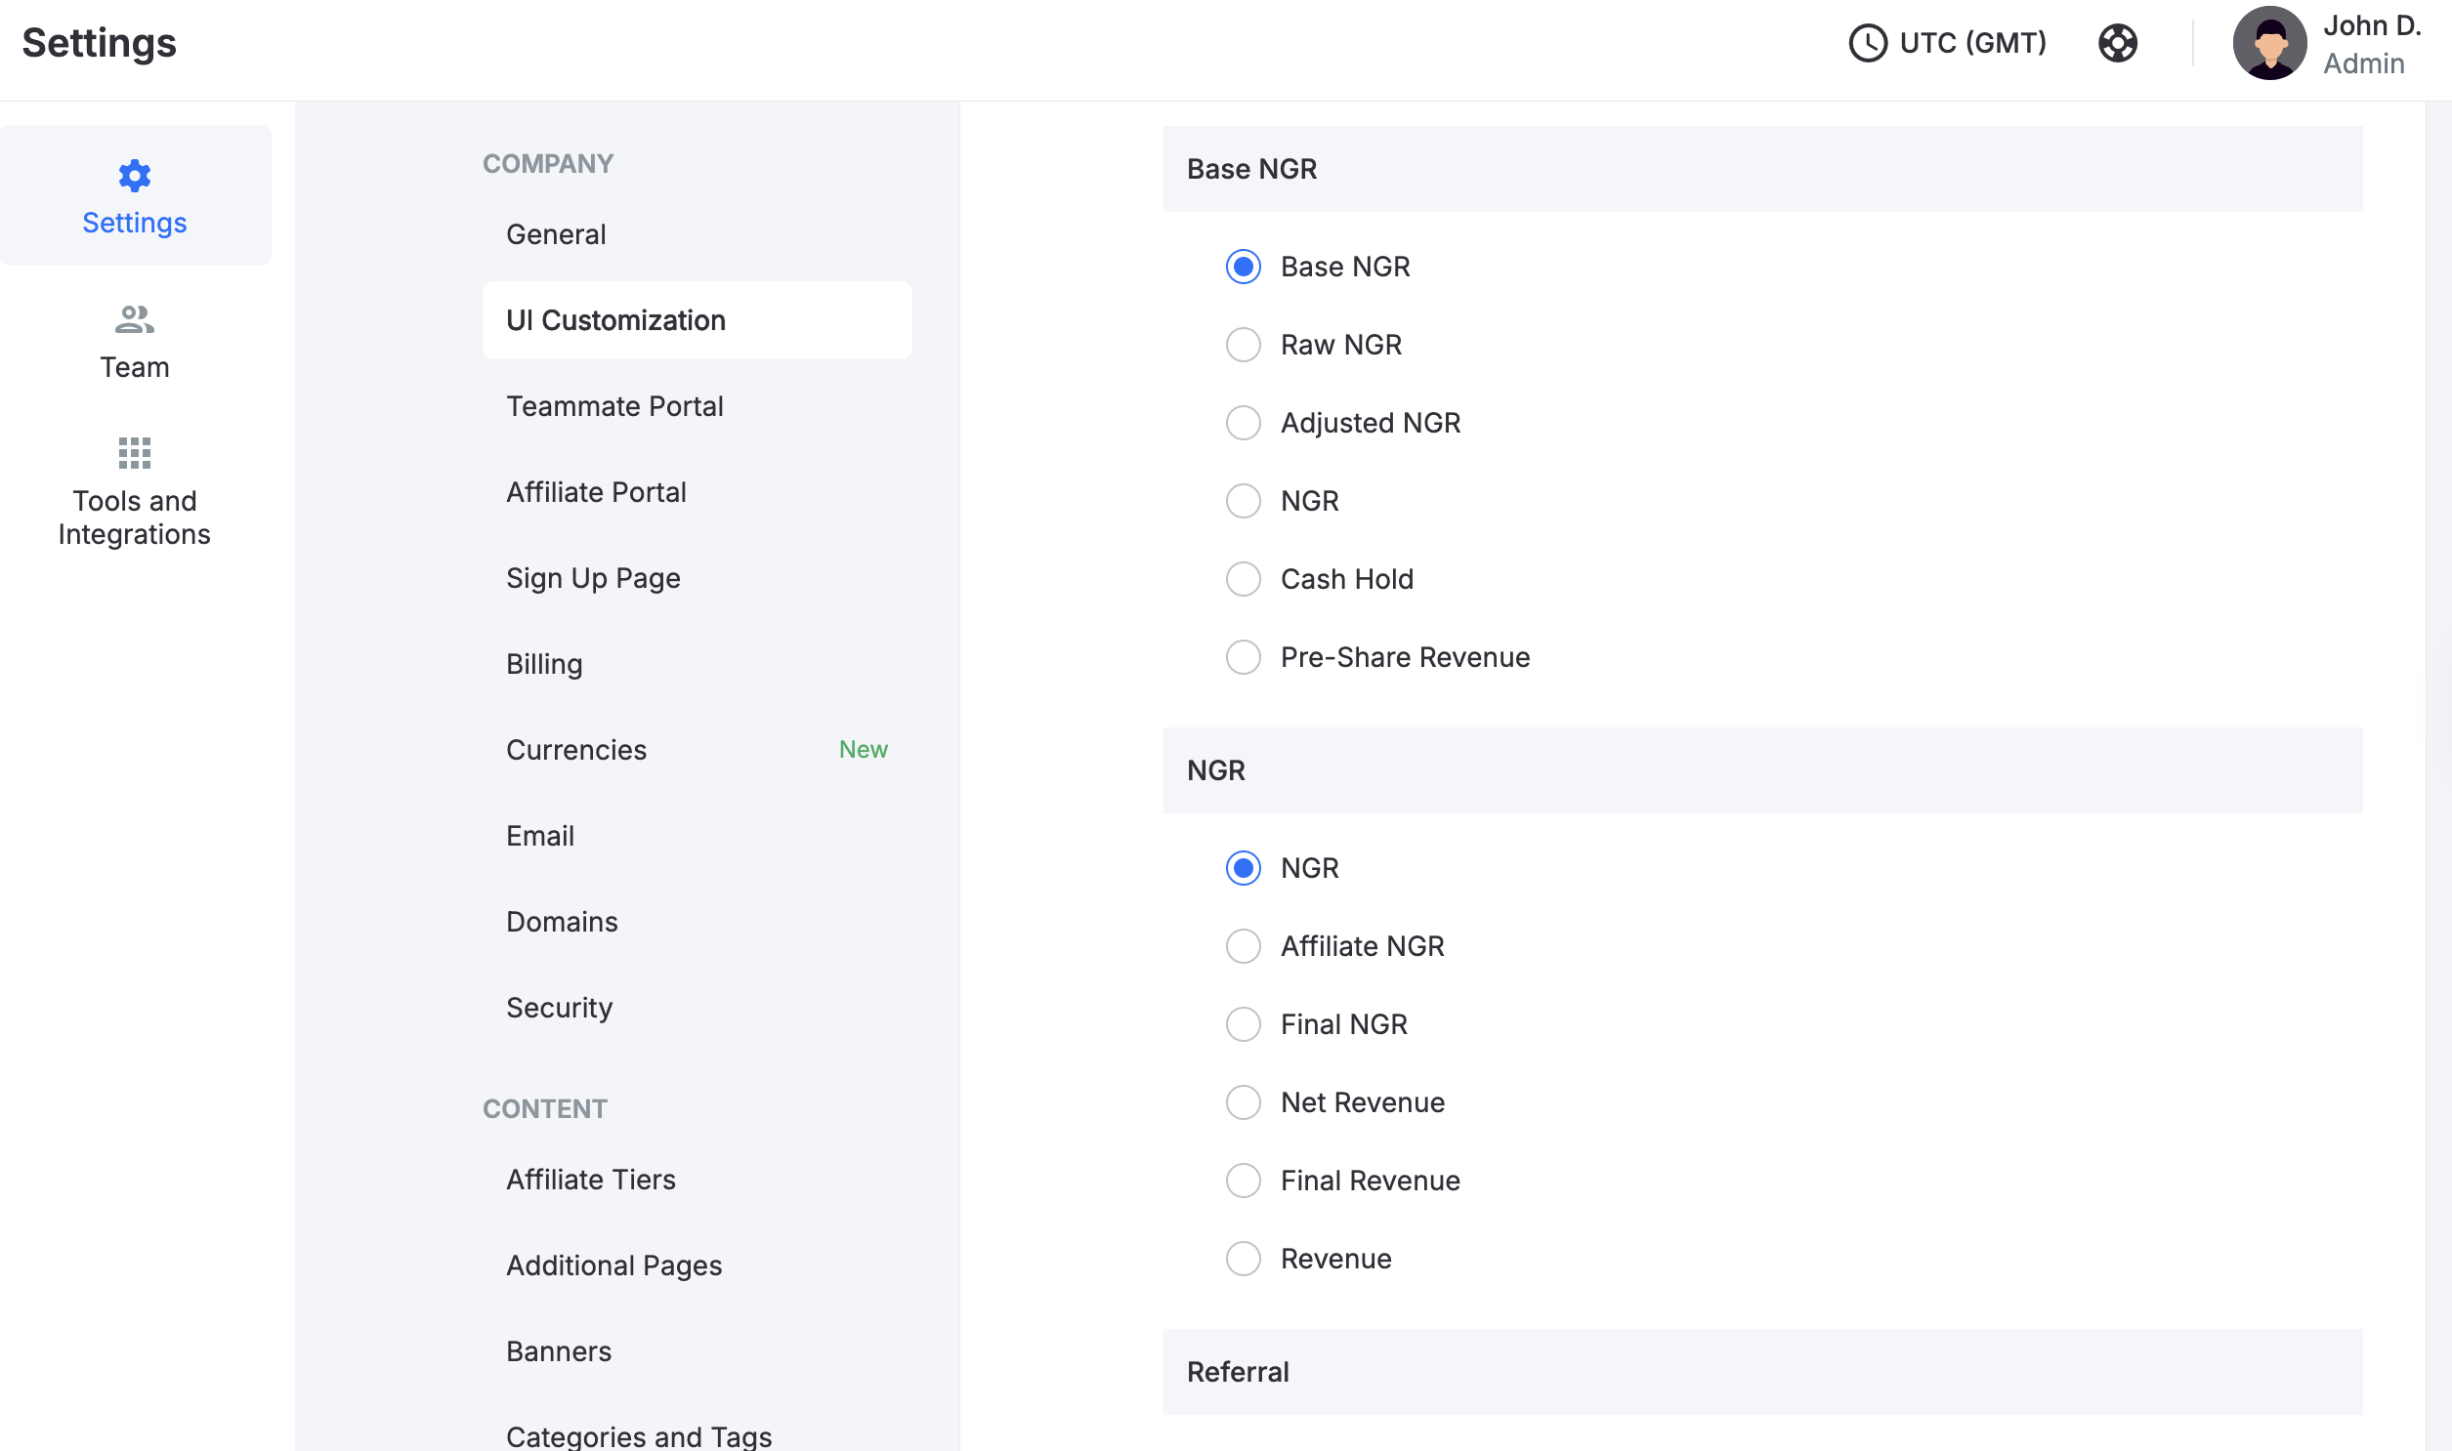This screenshot has width=2452, height=1451.
Task: Choose Affiliate NGR radio button
Action: [1244, 946]
